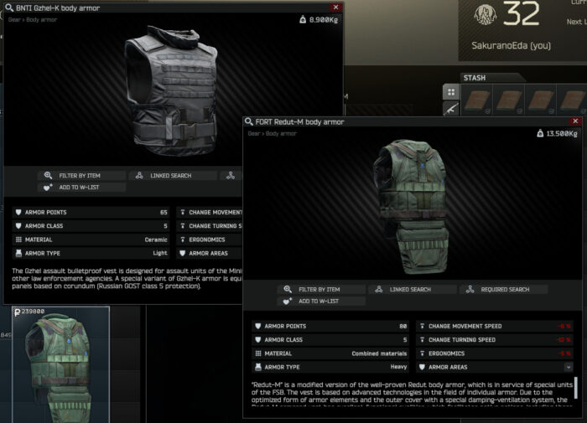Screen dimensions: 587x423
Task: Click Filter By Item in Gzhel-K window
Action: [82, 175]
